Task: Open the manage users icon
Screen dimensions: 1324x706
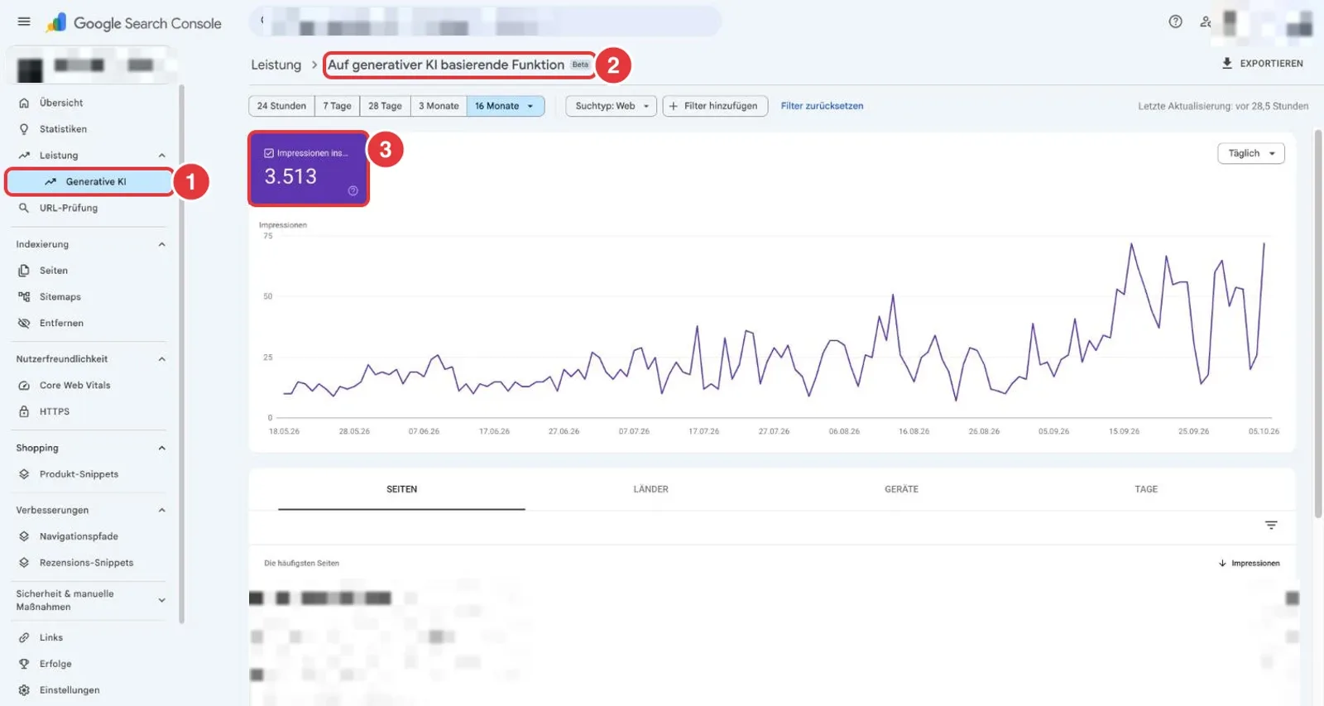Action: 1206,22
